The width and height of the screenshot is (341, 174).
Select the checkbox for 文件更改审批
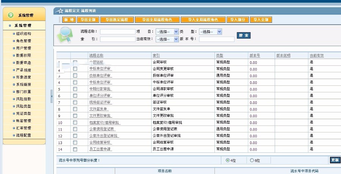(x=75, y=116)
